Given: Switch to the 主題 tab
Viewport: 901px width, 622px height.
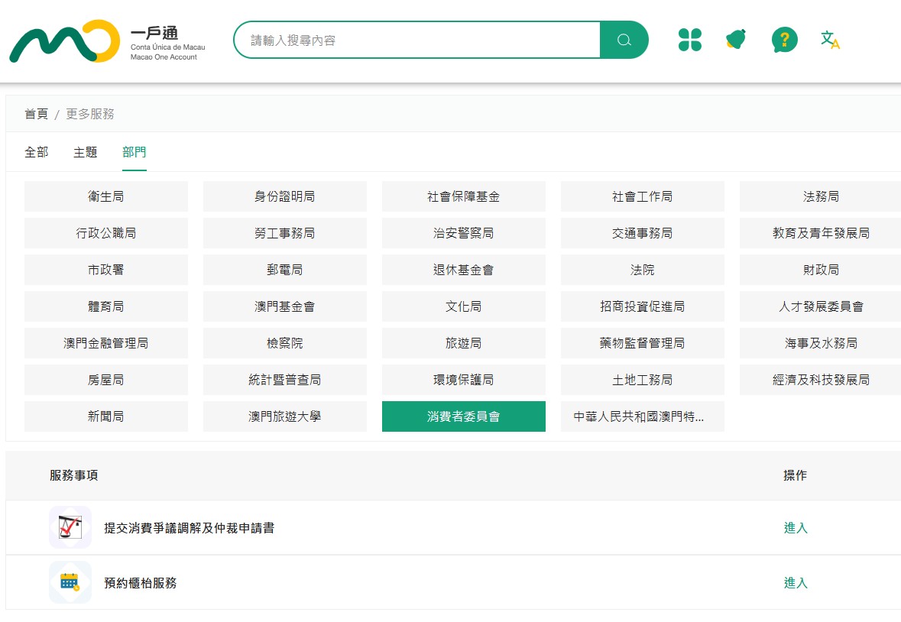Looking at the screenshot, I should point(85,152).
